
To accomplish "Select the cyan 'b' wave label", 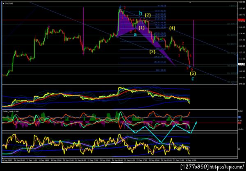I will pos(141,13).
